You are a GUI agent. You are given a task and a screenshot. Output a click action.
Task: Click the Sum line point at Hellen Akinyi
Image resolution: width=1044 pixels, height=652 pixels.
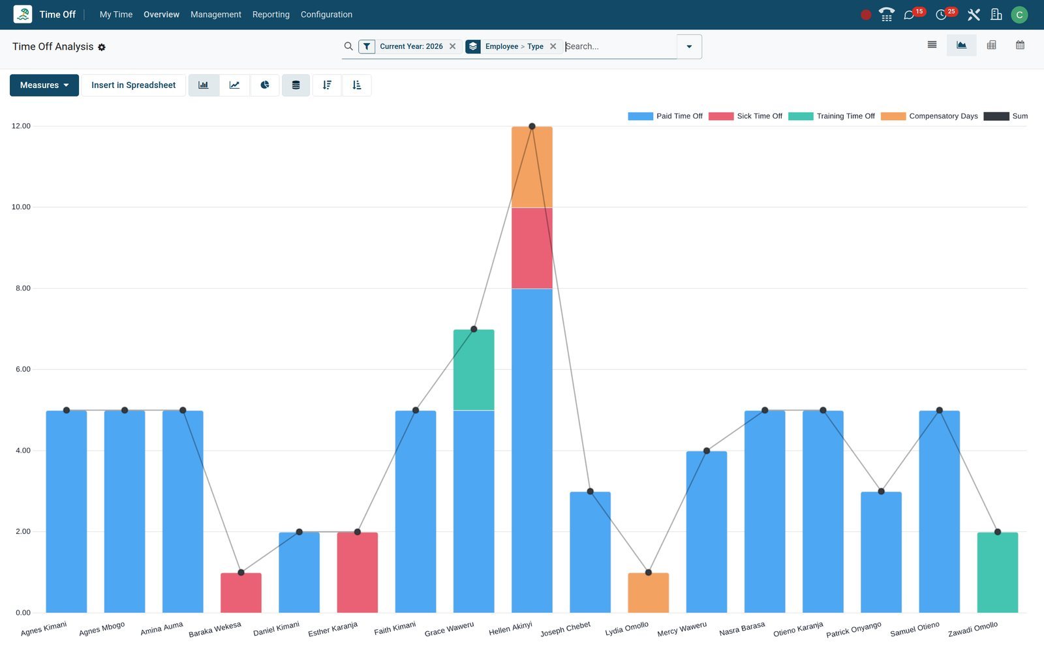tap(532, 126)
